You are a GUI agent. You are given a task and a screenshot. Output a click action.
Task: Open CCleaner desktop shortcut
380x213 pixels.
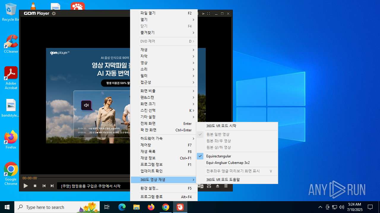pos(11,44)
